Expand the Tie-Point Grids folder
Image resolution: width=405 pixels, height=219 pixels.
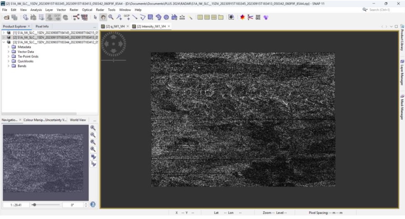pyautogui.click(x=8, y=56)
